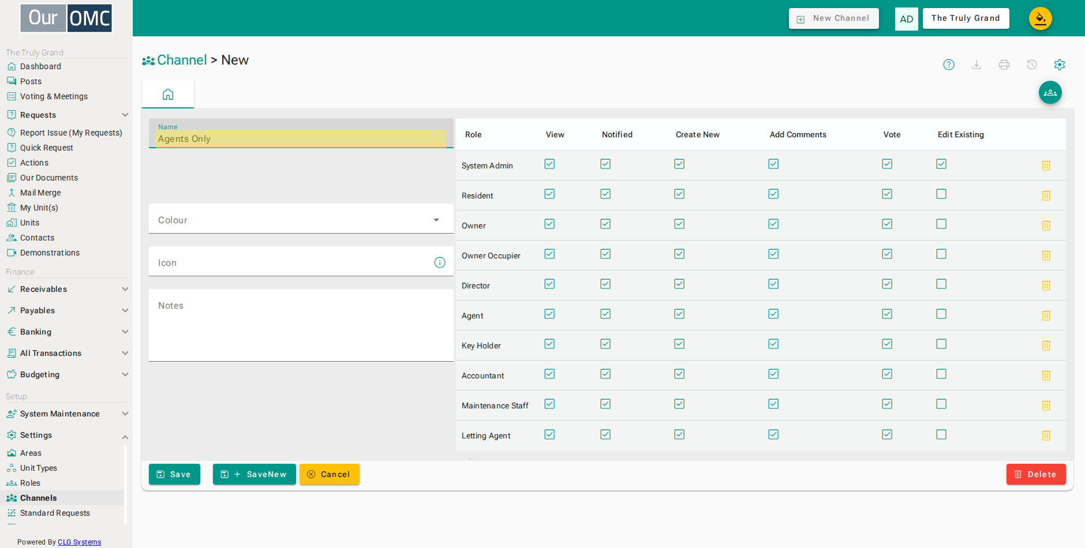This screenshot has width=1085, height=548.
Task: Open the Colour dropdown
Action: (x=301, y=219)
